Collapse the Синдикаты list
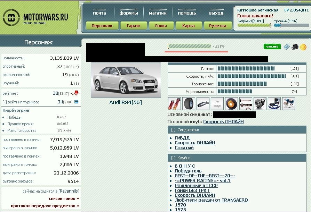Viewport: 311px width, 212px height. pyautogui.click(x=173, y=130)
